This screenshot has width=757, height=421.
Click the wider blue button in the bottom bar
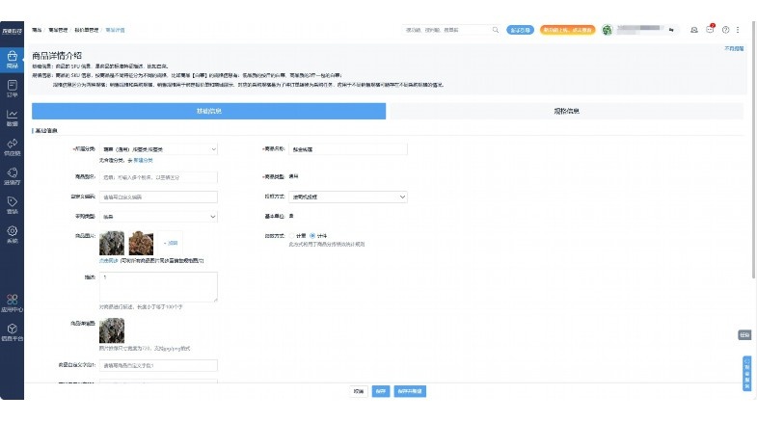pos(410,391)
